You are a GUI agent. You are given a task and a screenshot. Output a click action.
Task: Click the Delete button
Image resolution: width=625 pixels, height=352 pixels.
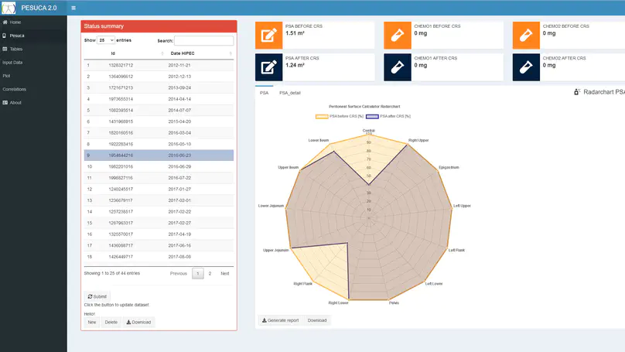coord(111,322)
